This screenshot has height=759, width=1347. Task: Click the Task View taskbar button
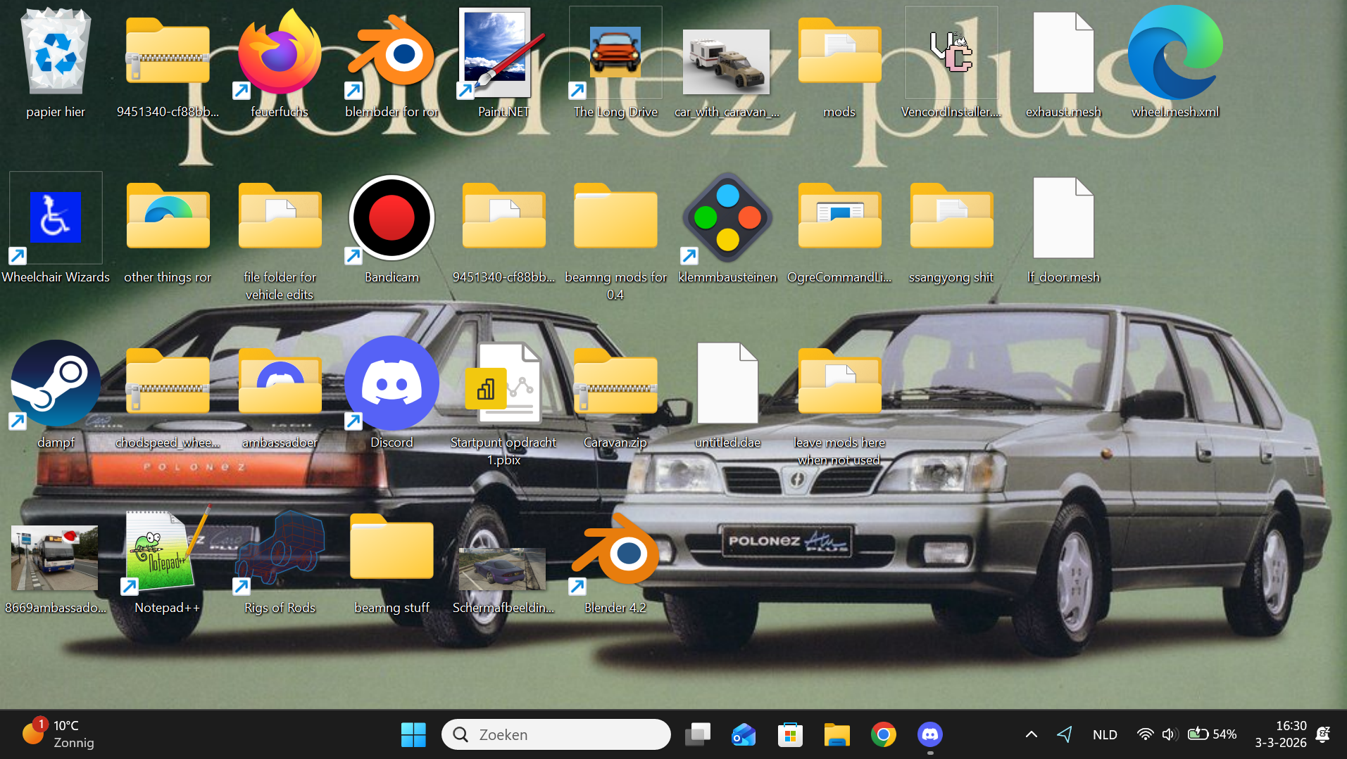click(698, 734)
